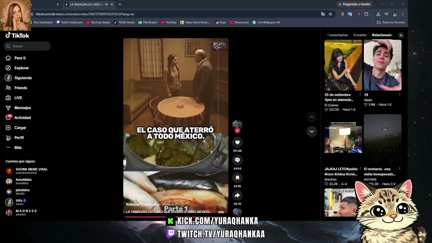Open comments via speech bubble icon

tap(237, 160)
